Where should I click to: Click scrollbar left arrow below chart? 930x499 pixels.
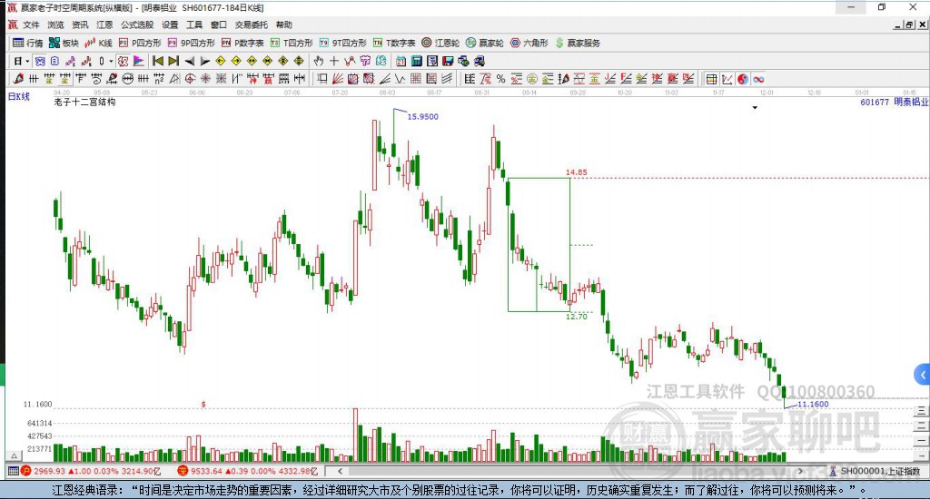coord(340,471)
